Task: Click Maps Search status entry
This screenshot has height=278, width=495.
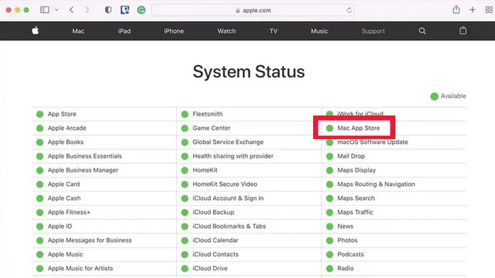Action: click(356, 198)
